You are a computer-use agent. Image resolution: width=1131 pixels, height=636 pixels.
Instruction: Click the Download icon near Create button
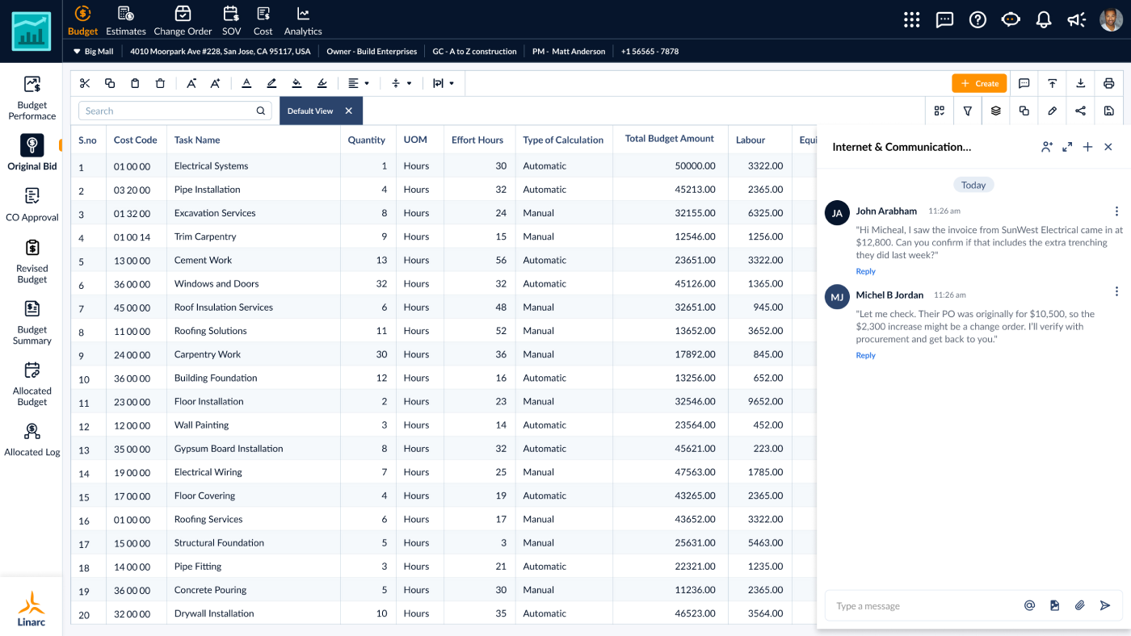[x=1080, y=83]
